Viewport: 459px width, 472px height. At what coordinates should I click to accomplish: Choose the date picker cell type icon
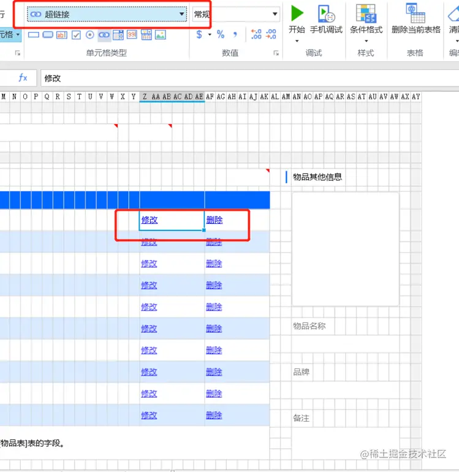146,35
